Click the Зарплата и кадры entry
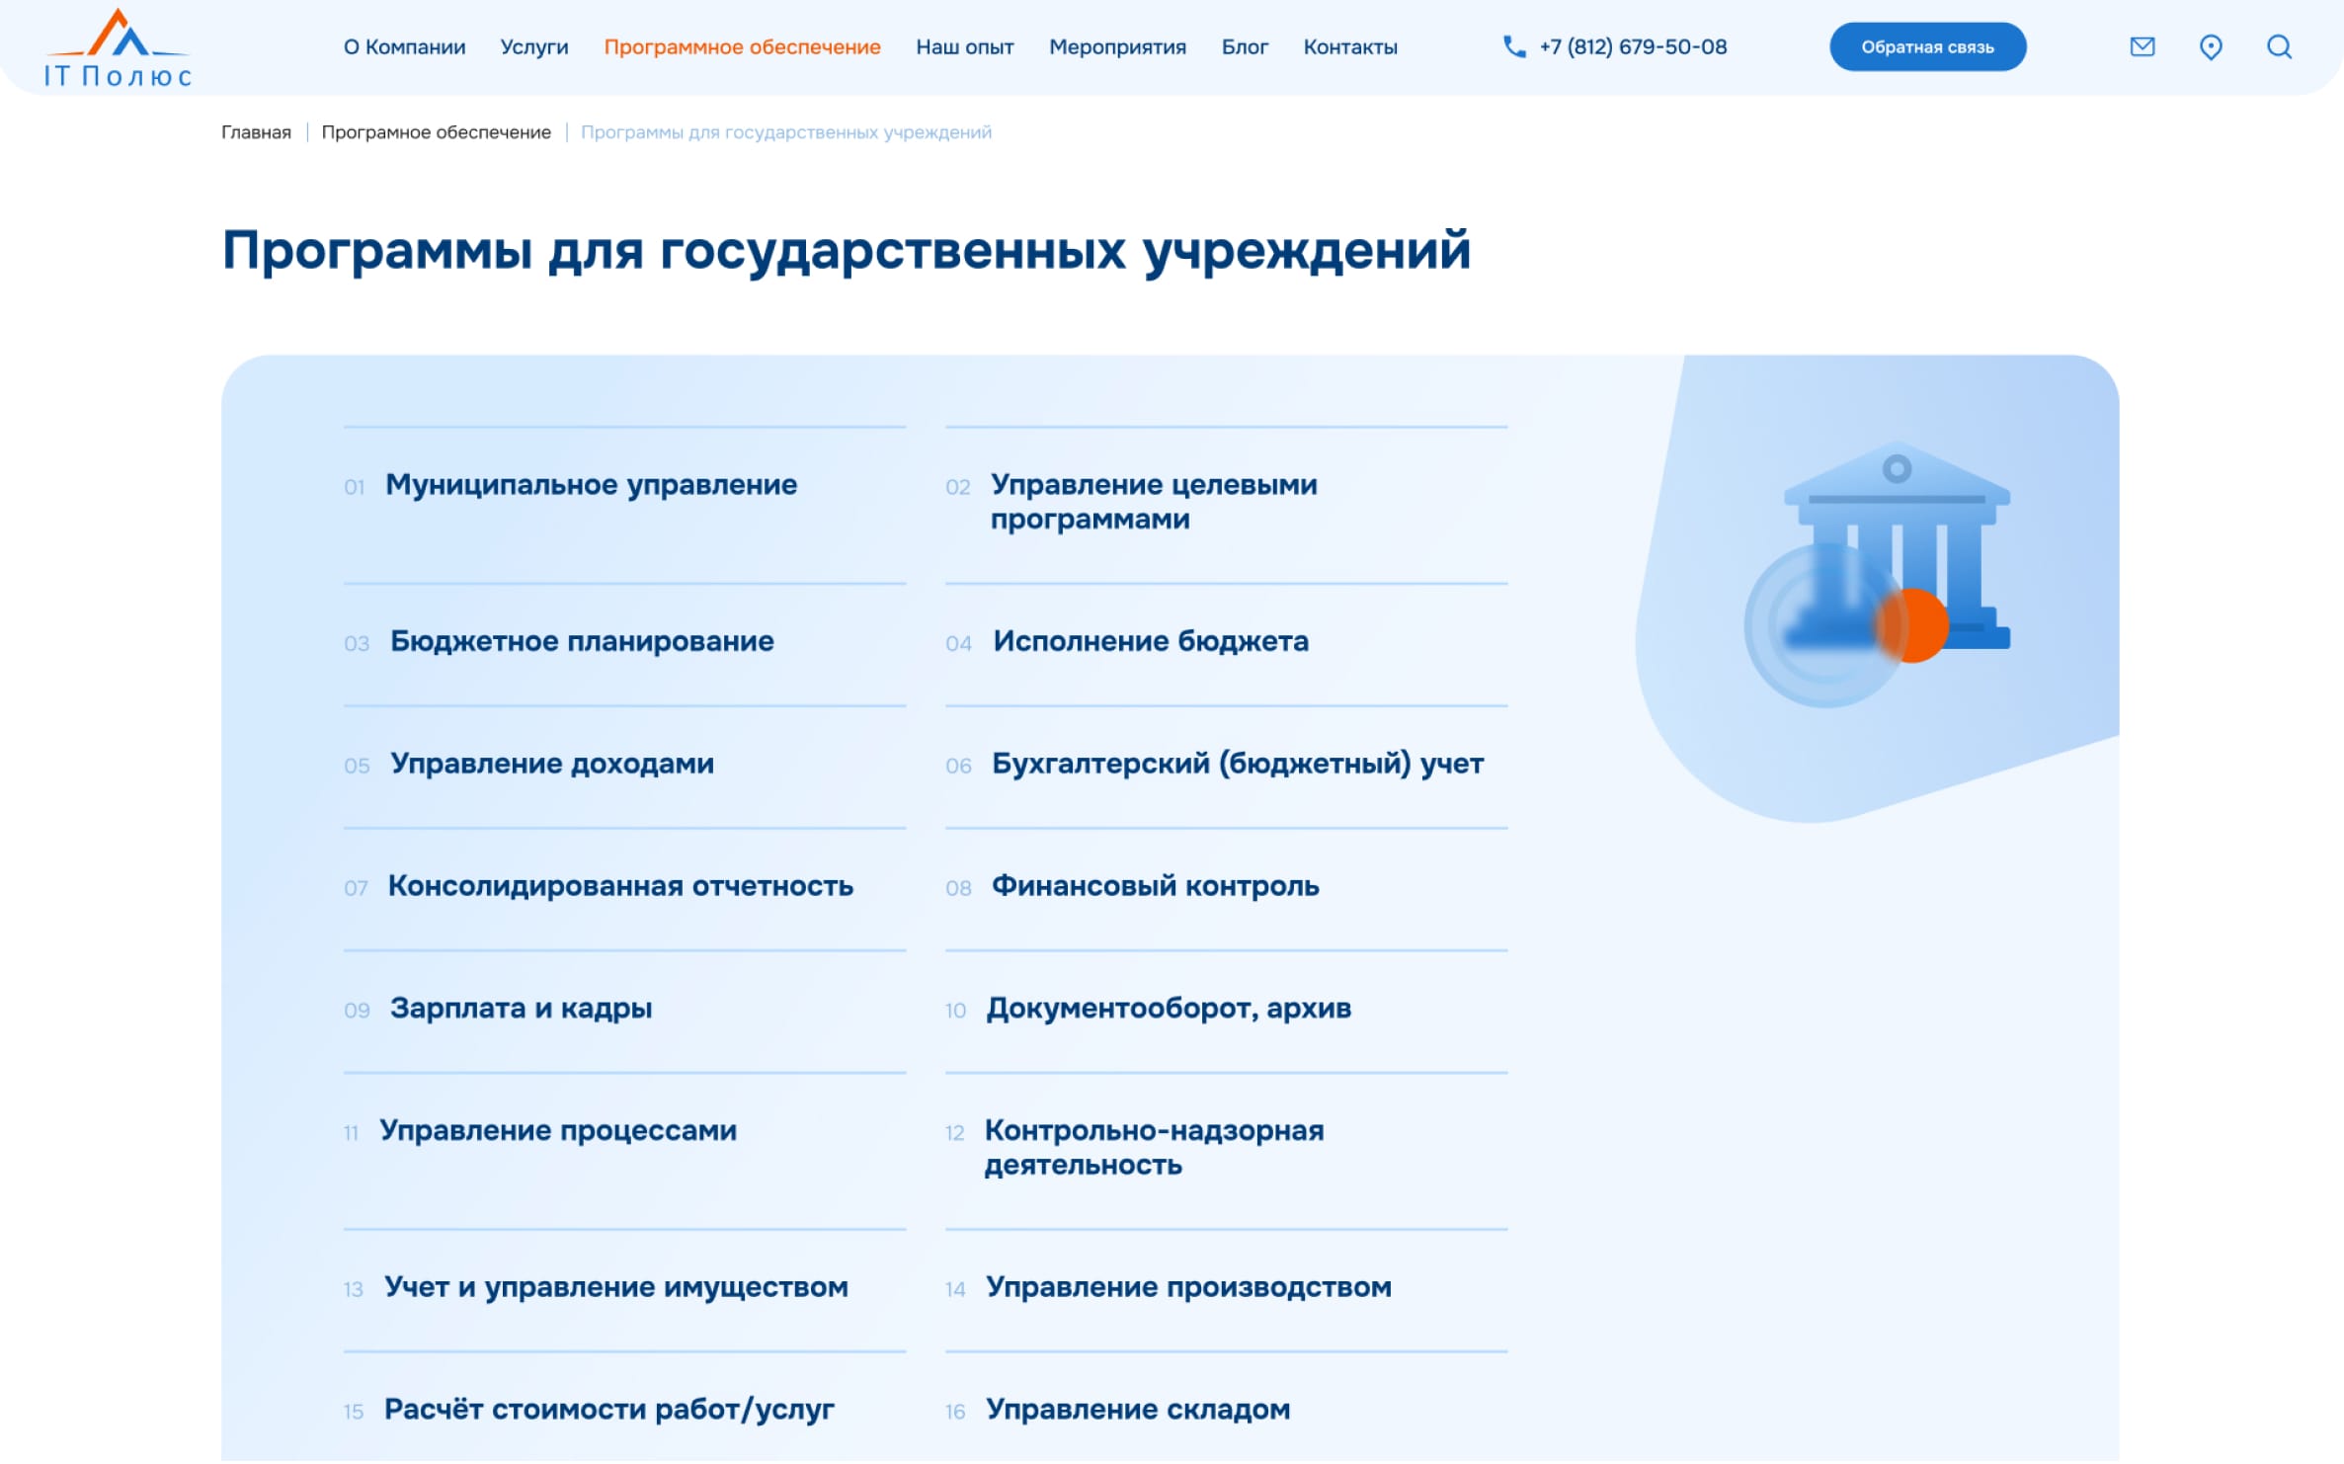Image resolution: width=2344 pixels, height=1464 pixels. tap(521, 1009)
